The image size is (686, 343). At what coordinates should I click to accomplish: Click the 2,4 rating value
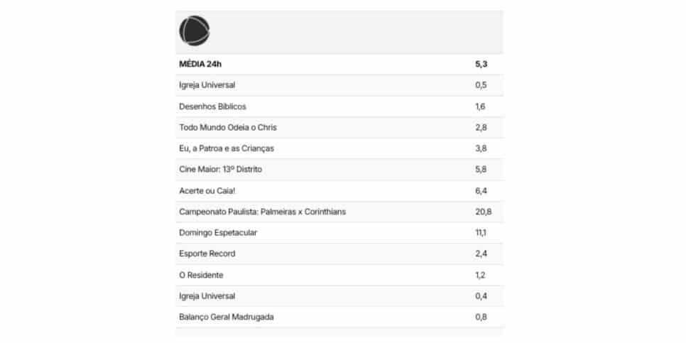[x=481, y=254]
